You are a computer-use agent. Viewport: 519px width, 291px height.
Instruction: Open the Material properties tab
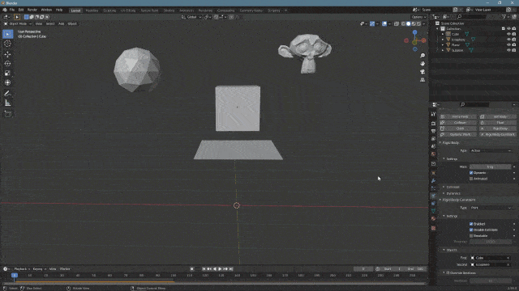pyautogui.click(x=433, y=218)
